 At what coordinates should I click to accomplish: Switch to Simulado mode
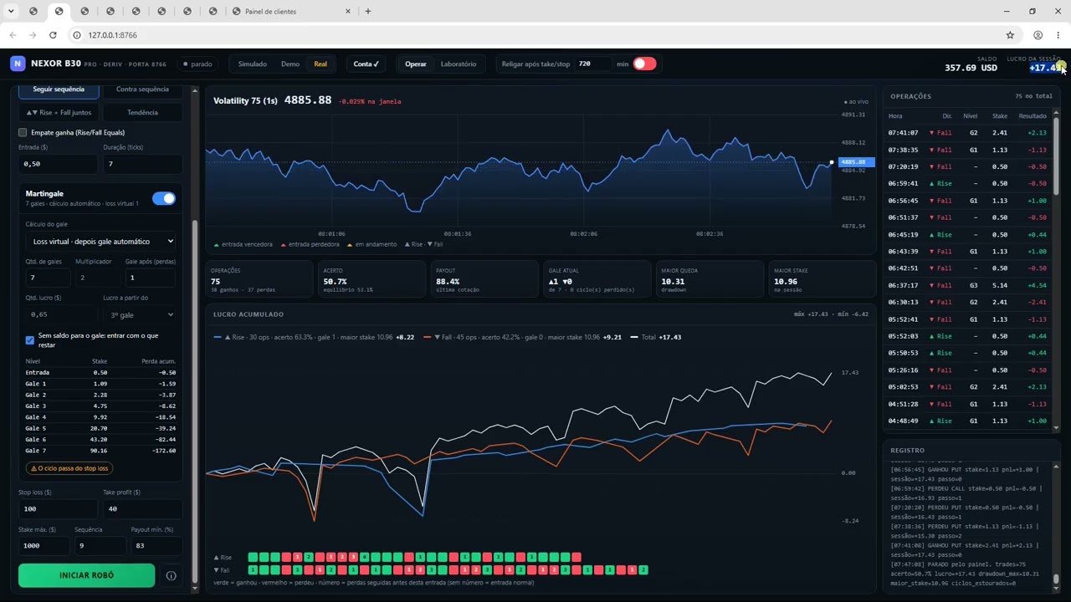[x=253, y=64]
